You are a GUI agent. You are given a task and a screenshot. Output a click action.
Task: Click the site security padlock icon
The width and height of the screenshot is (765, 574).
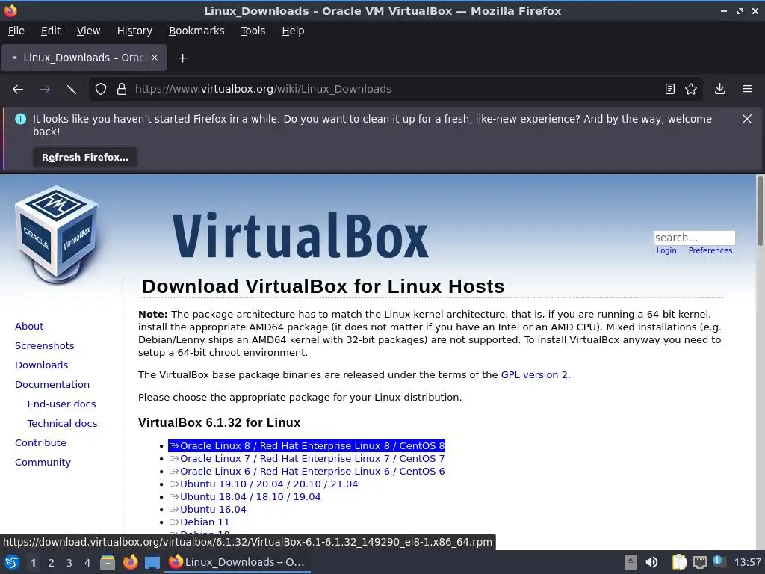pyautogui.click(x=122, y=90)
